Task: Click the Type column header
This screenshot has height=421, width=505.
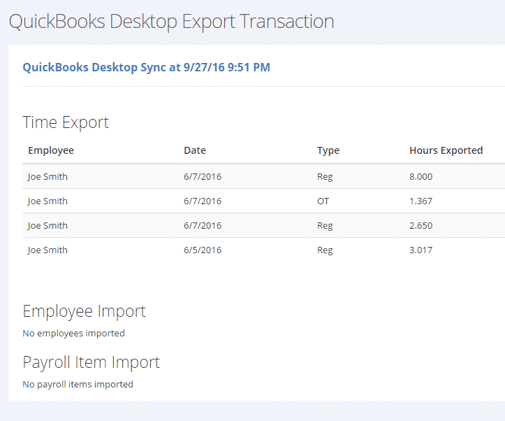Action: pyautogui.click(x=328, y=150)
